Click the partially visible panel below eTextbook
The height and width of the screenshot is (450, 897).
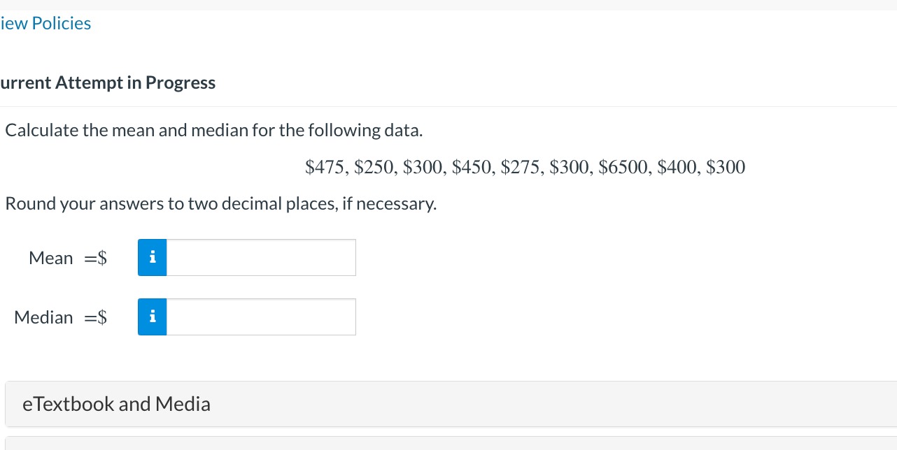[451, 444]
